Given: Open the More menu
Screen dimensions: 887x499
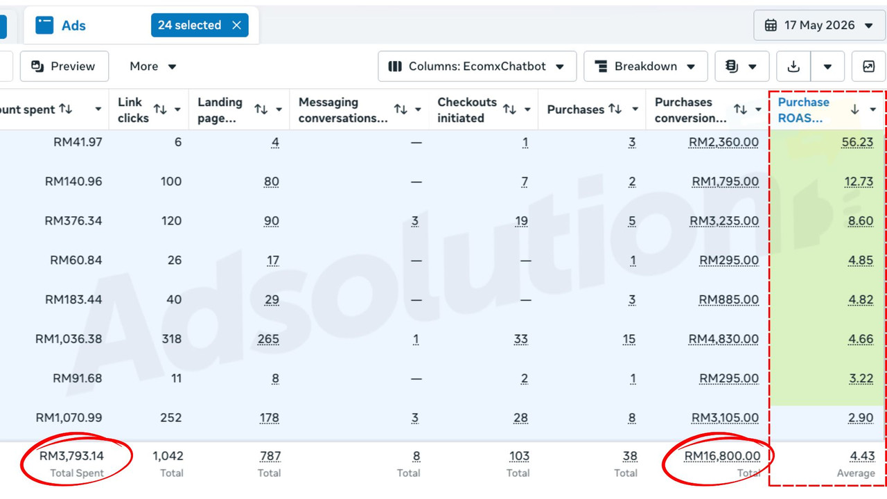Looking at the screenshot, I should [153, 67].
